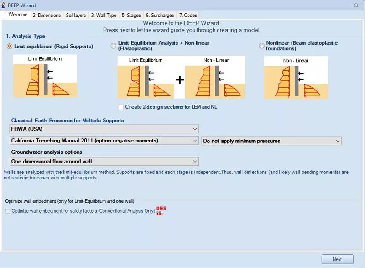Click the Limit Equilibrium diagram under Rigid Supports
Screen dimensions: 365x268
click(x=45, y=76)
